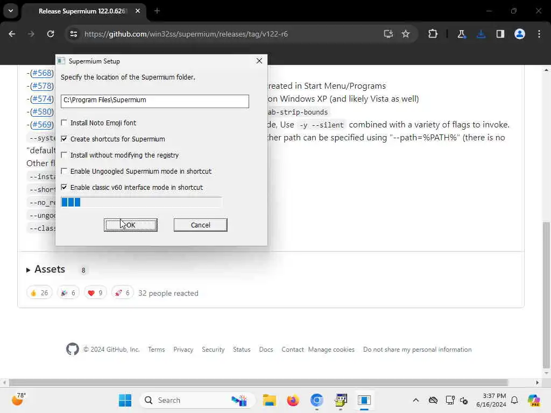Click Do not share my personal information
Image resolution: width=551 pixels, height=413 pixels.
(418, 350)
